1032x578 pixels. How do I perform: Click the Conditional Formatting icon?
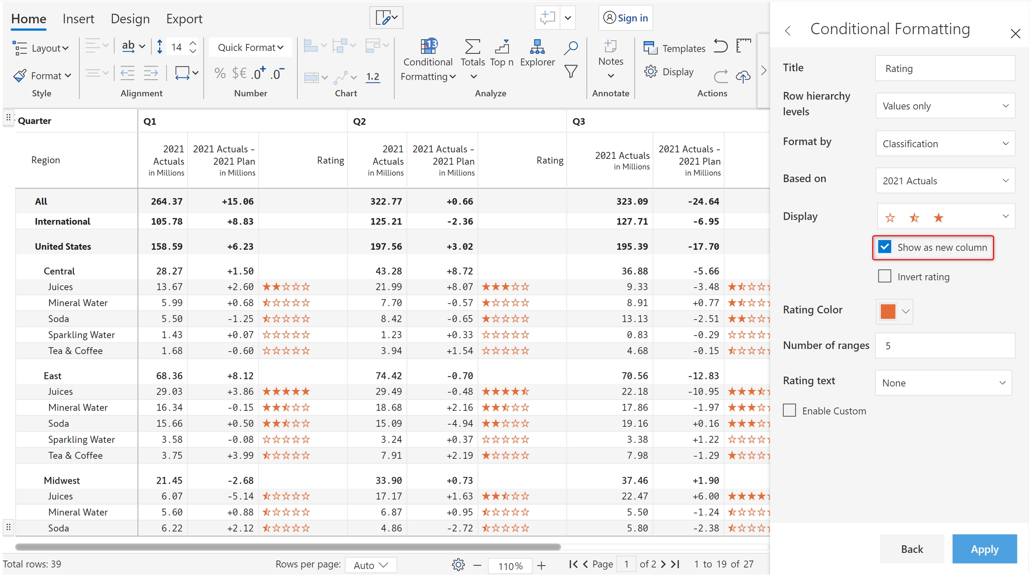[x=428, y=46]
